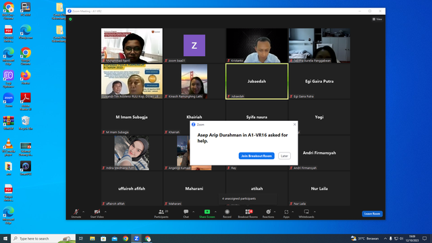
Task: Click taskbar search box
Action: point(43,238)
